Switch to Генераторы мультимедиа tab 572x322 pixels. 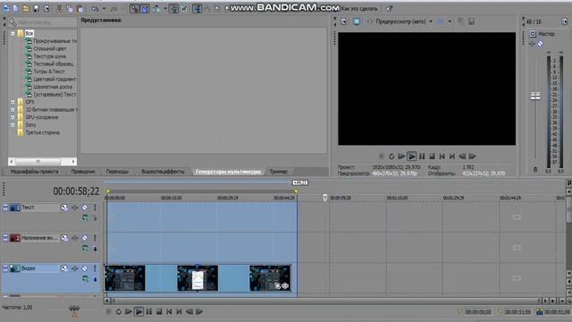[x=228, y=172]
